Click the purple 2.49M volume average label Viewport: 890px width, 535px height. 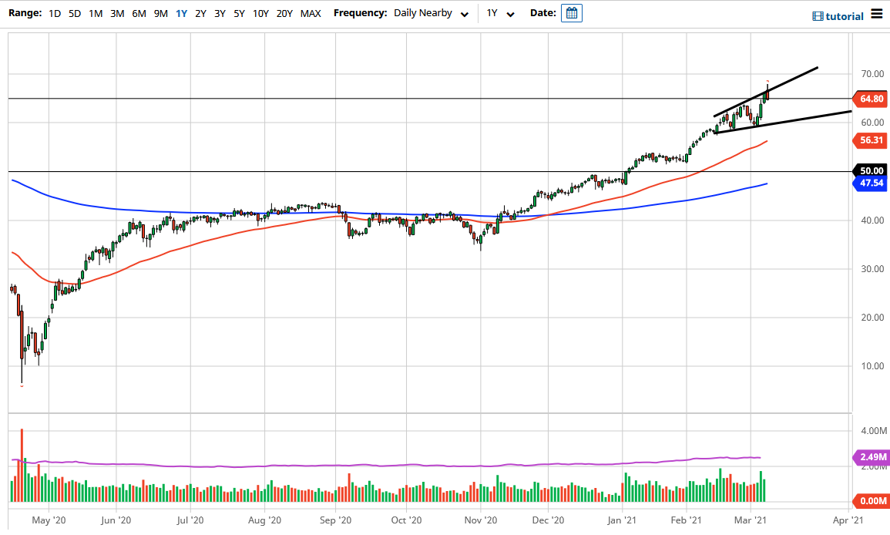click(x=872, y=457)
